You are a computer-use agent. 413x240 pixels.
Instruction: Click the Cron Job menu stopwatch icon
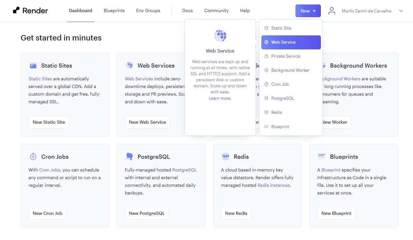266,84
